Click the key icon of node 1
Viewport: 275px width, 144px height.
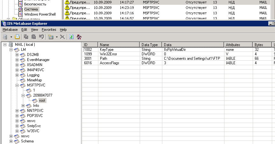pyautogui.click(x=29, y=90)
